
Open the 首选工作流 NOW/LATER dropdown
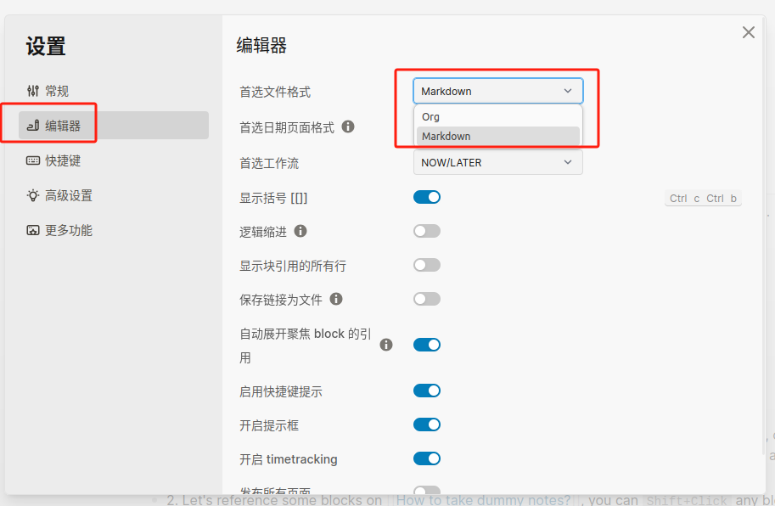click(497, 161)
